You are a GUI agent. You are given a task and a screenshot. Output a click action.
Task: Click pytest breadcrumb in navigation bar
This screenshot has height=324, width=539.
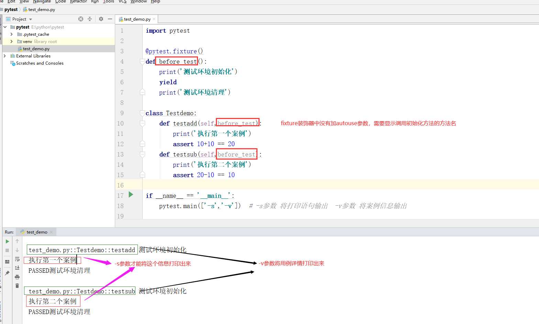[11, 10]
